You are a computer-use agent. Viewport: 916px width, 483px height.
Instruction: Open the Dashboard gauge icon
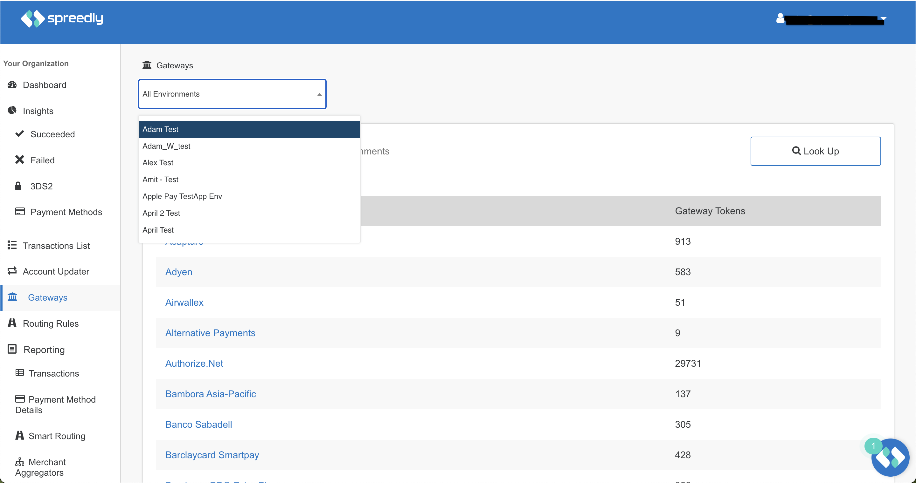point(12,85)
